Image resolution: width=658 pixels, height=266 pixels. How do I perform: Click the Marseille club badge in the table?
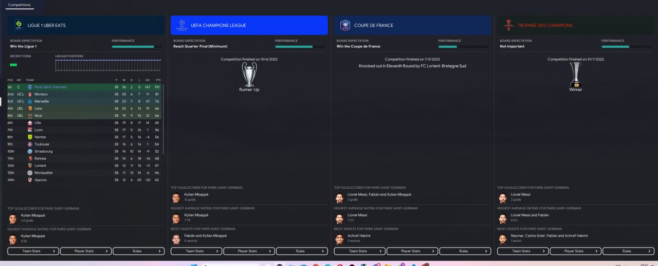pyautogui.click(x=30, y=101)
